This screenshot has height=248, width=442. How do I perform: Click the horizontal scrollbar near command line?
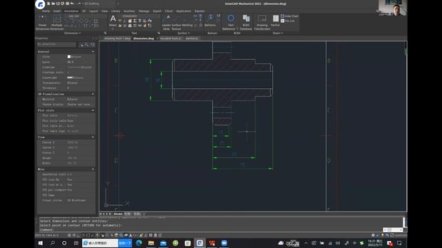pyautogui.click(x=393, y=229)
